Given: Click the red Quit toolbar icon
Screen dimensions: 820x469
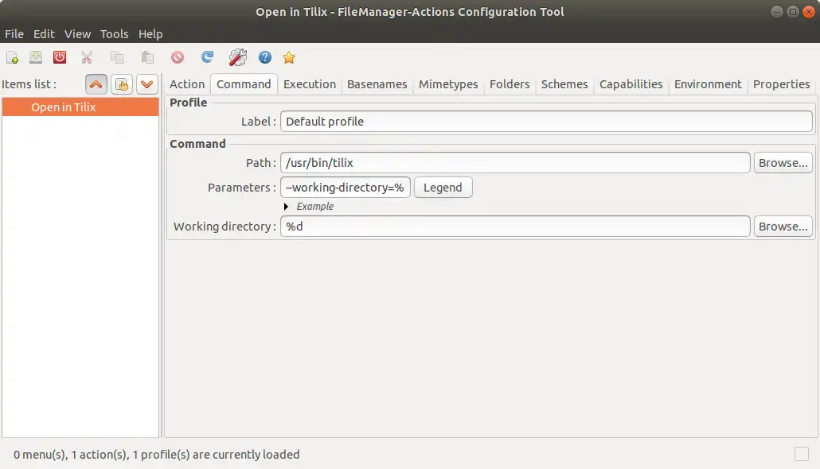Looking at the screenshot, I should (60, 57).
